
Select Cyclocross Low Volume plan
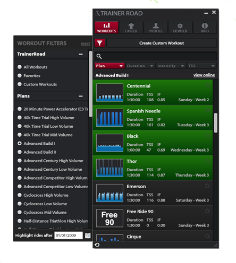tap(20, 204)
